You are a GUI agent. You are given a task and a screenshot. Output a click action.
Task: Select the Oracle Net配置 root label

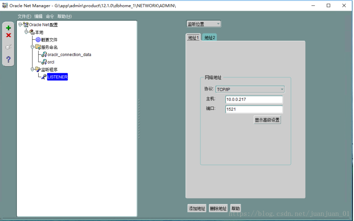tap(43, 25)
